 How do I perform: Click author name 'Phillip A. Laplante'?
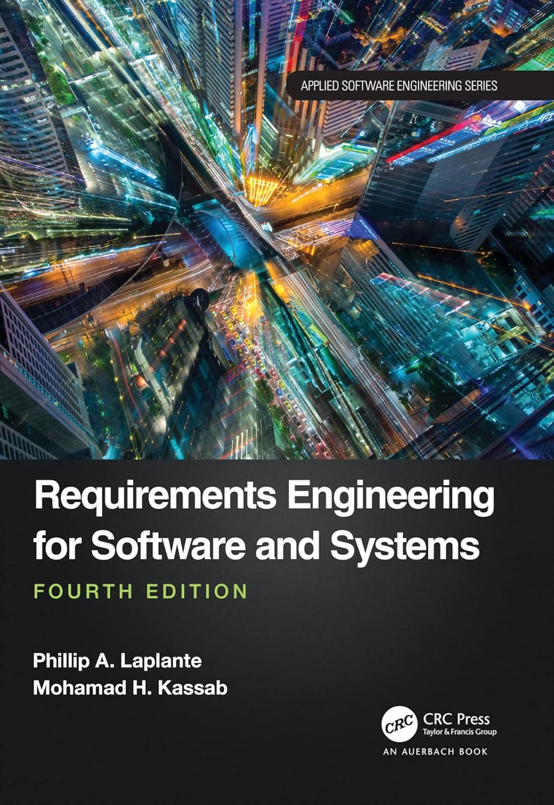coord(117,661)
